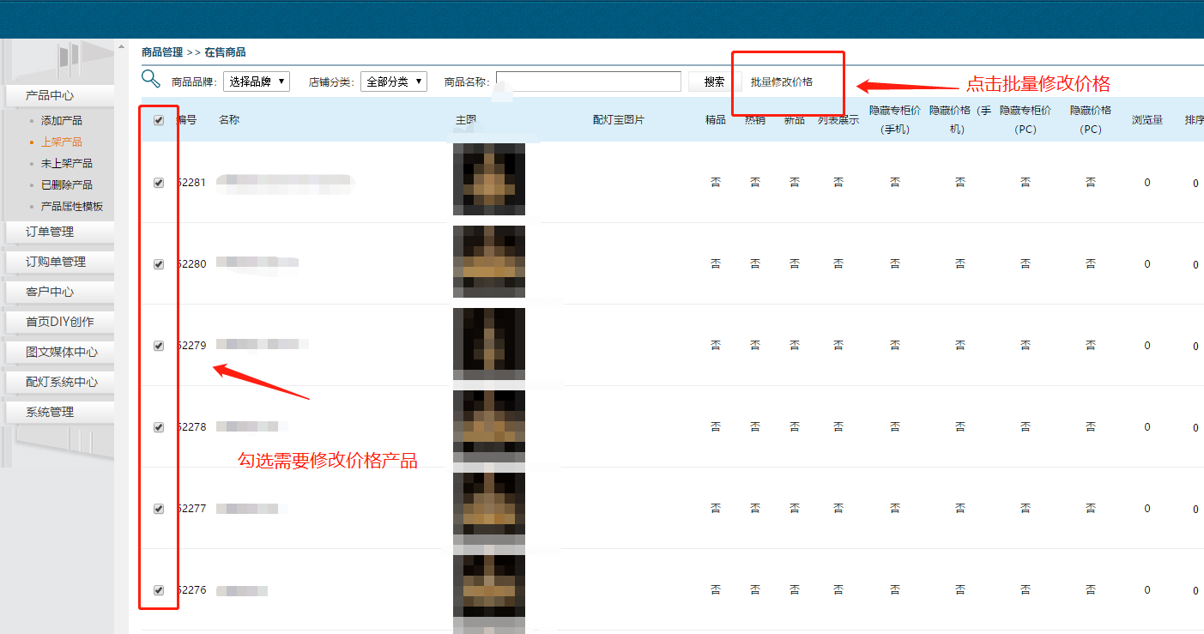
Task: Open 客户中心 menu section
Action: pos(60,292)
